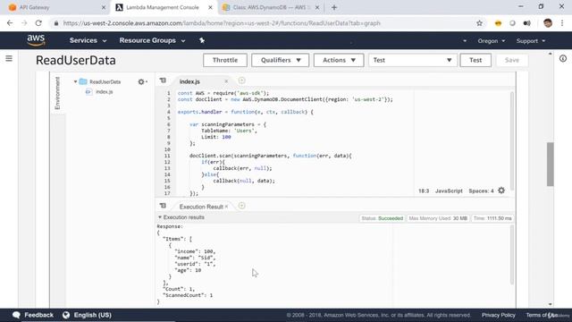
Task: Collapse the ReadUserData folder tree
Action: pos(75,81)
